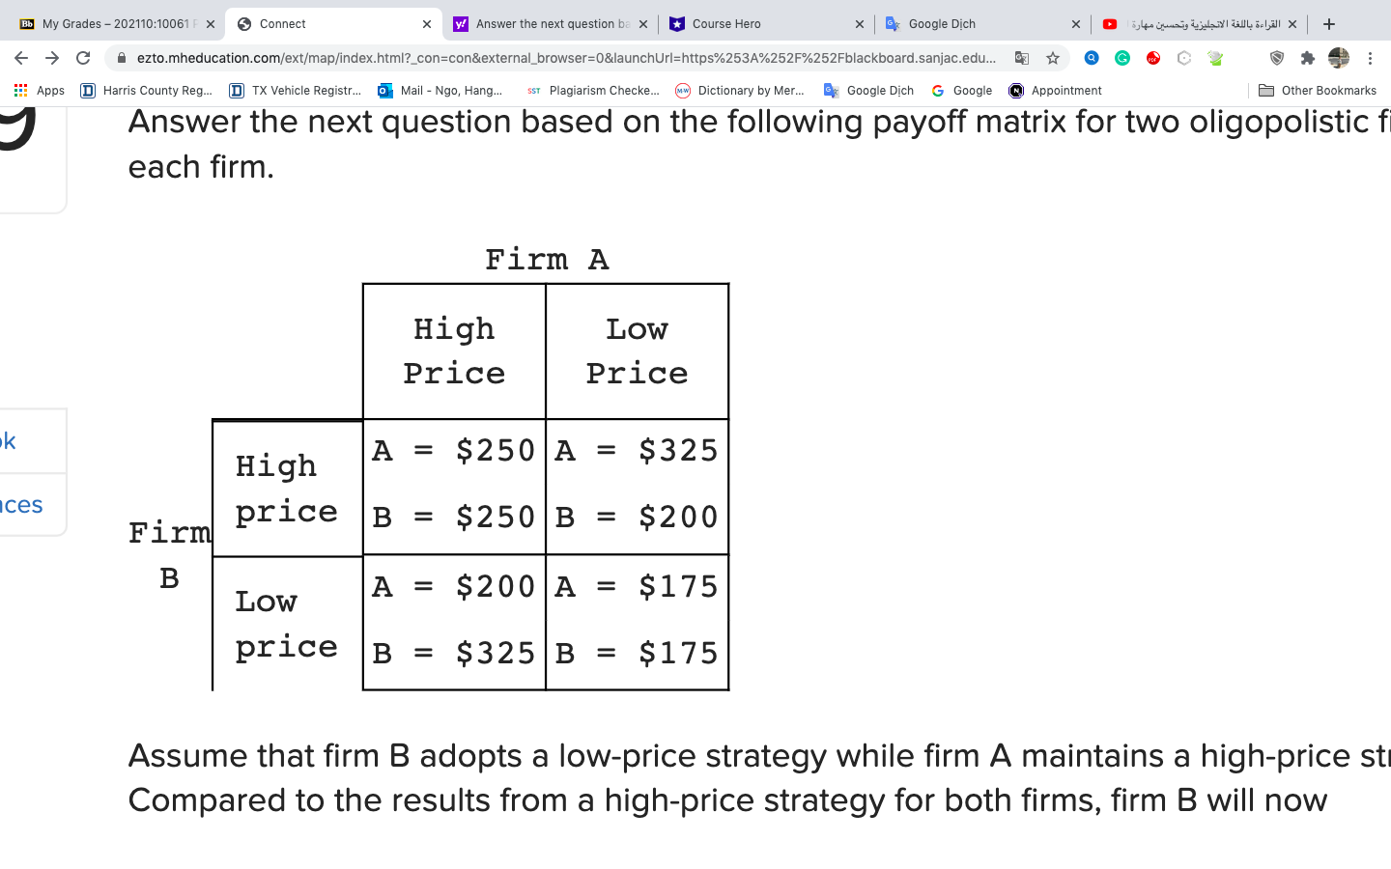This screenshot has width=1391, height=869.
Task: Open the Google Translate page icon in address bar
Action: [1022, 58]
